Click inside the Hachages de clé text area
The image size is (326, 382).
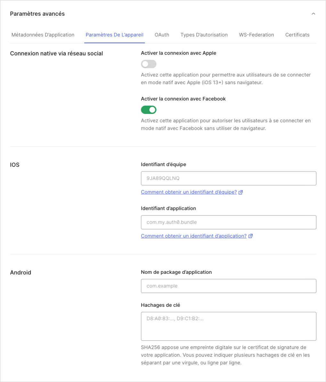(229, 326)
